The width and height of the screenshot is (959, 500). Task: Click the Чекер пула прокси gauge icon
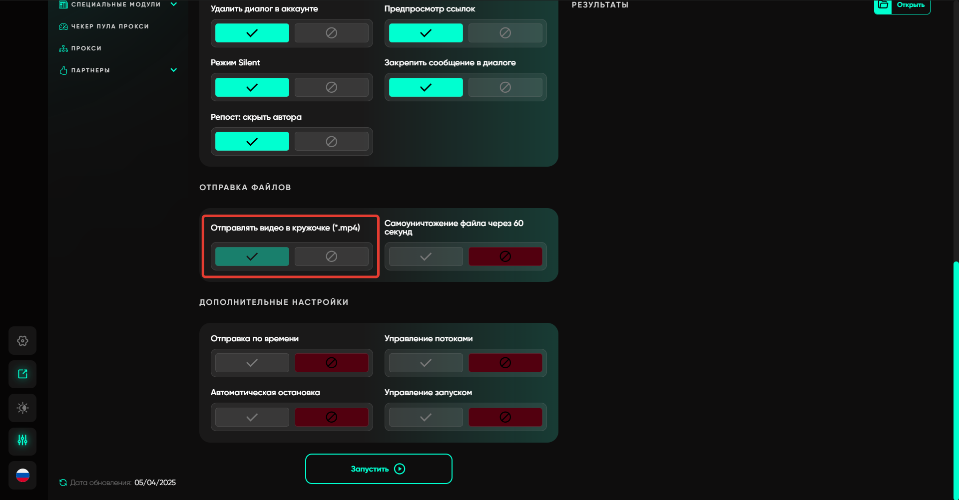pyautogui.click(x=63, y=26)
